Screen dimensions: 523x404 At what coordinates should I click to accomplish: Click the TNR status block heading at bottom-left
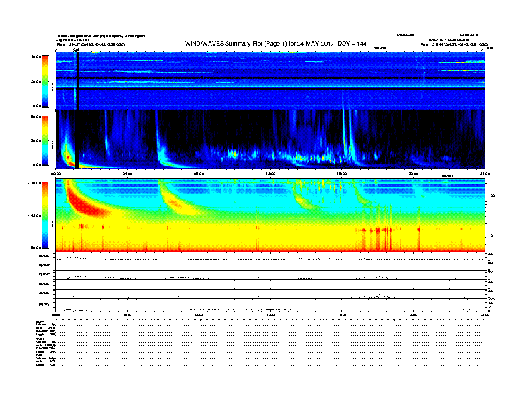(38, 355)
